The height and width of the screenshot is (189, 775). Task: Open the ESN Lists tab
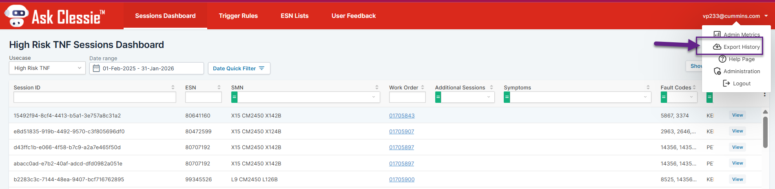pyautogui.click(x=294, y=16)
